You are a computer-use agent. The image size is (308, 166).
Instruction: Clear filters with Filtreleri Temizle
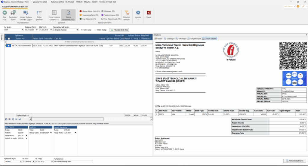tap(127, 15)
